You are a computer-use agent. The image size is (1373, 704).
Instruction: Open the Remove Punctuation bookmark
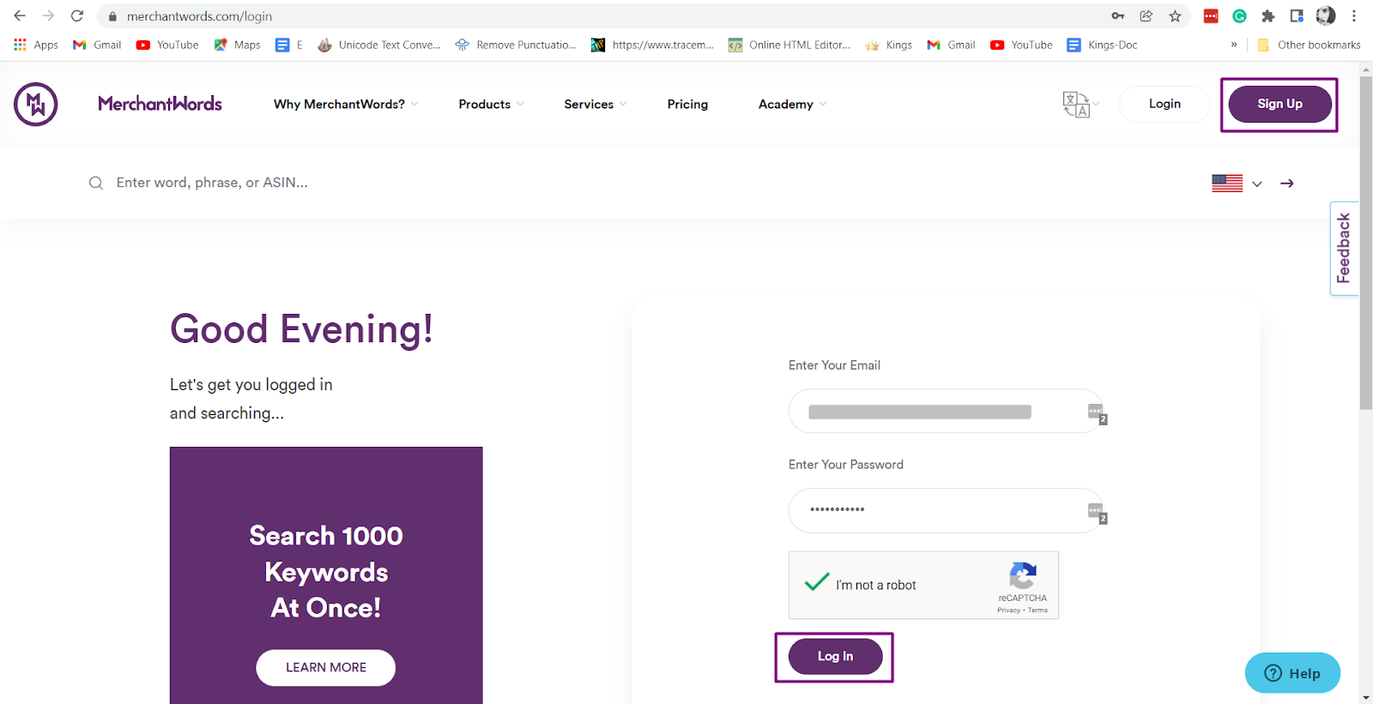click(x=517, y=45)
